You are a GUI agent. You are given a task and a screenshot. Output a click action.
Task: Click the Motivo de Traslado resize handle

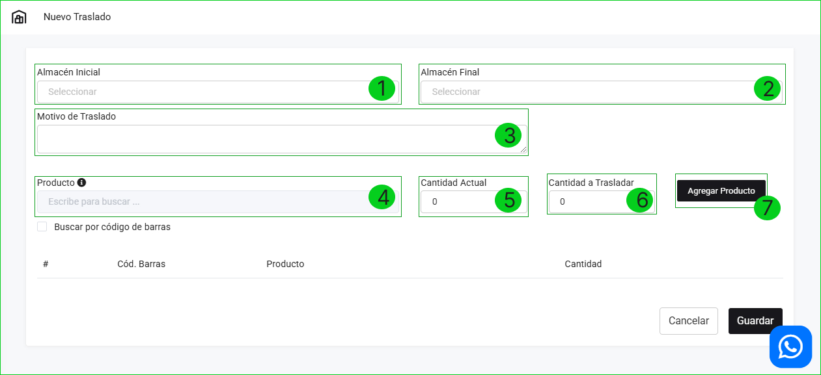click(x=523, y=149)
